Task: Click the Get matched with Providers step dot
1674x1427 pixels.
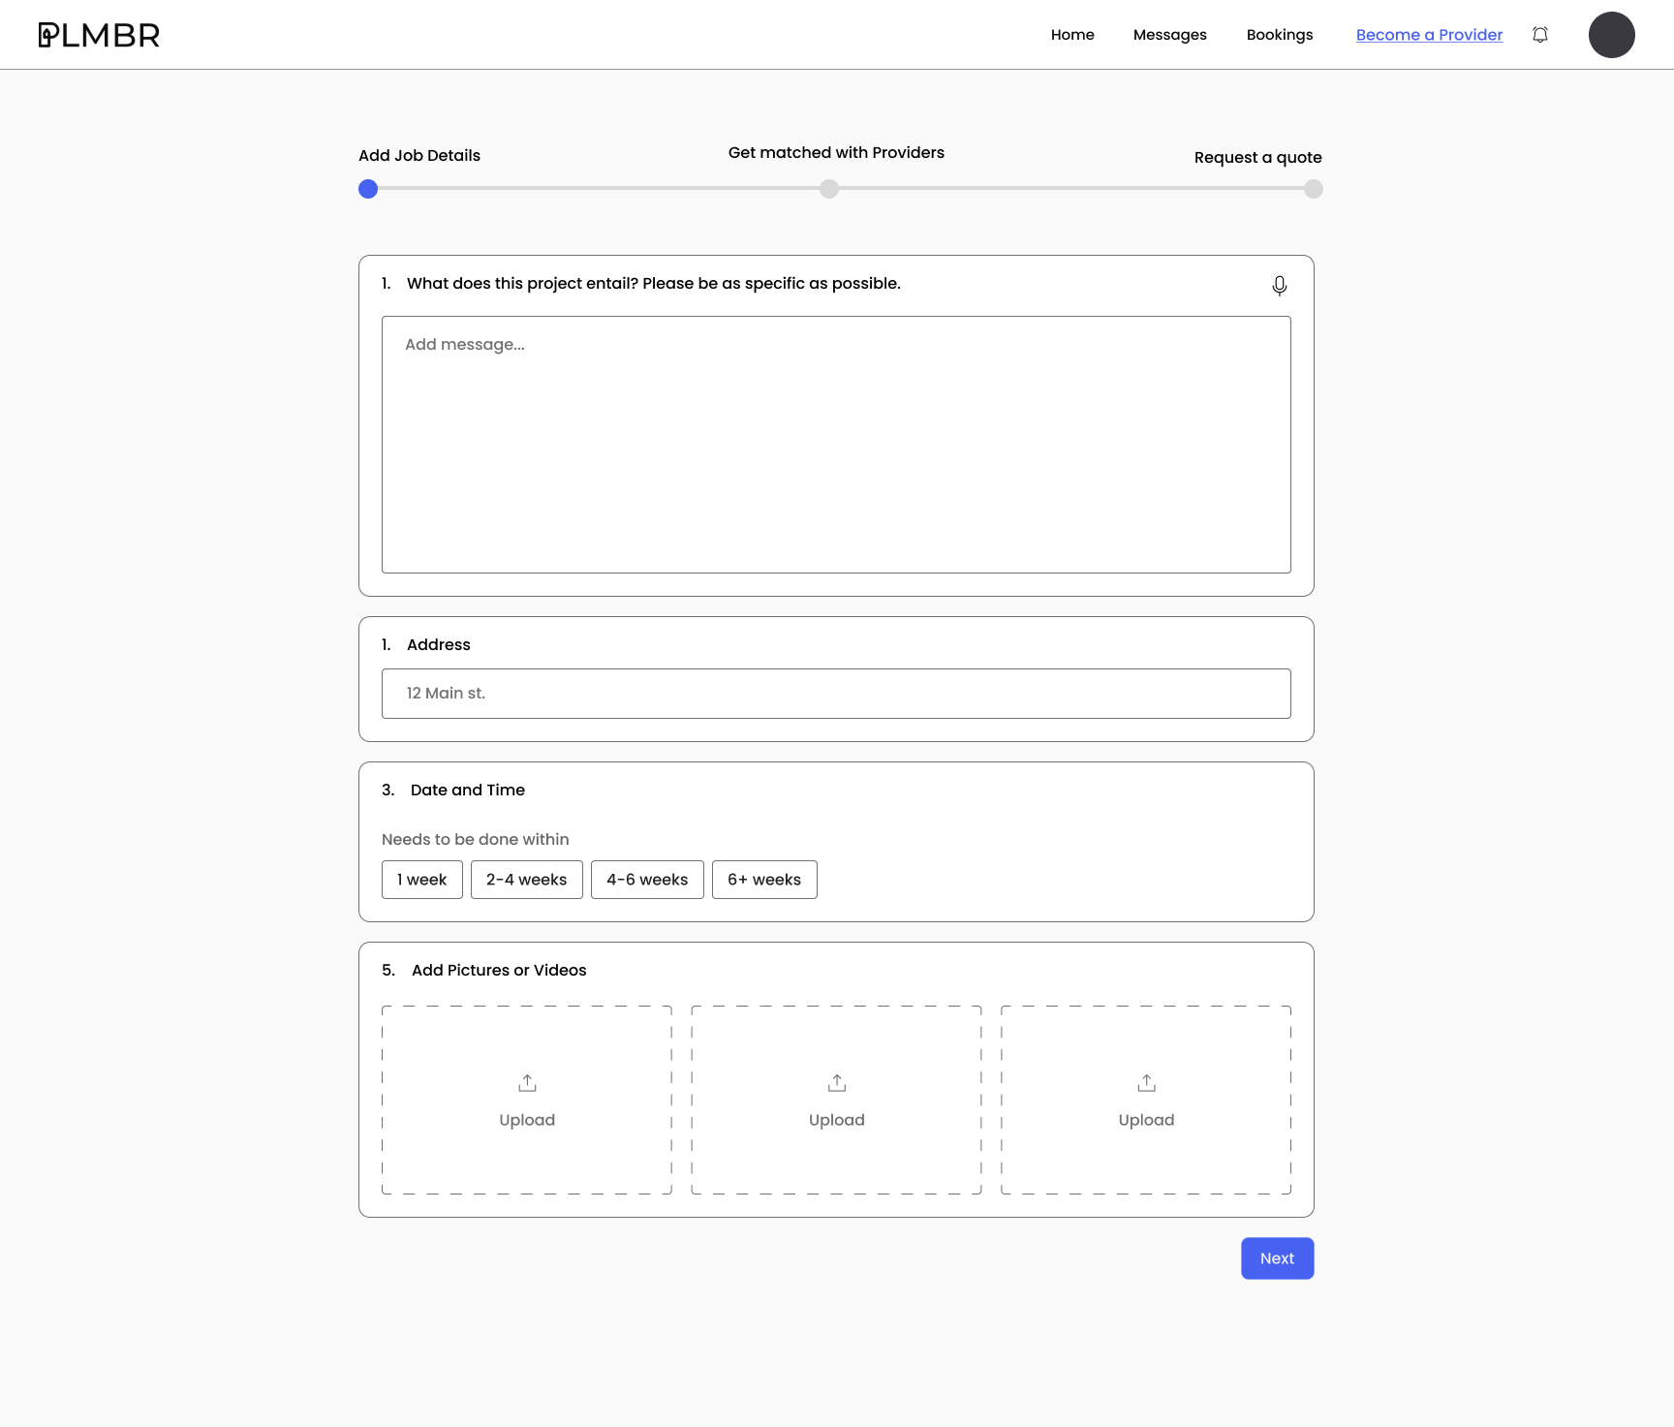Action: [x=829, y=189]
